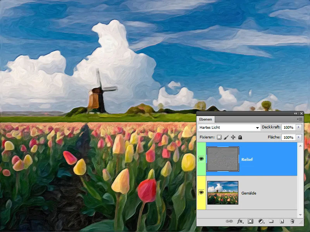
Task: Open the Ebenen panel options menu
Action: [299, 119]
